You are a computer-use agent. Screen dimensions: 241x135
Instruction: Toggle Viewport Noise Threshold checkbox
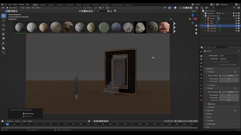click(220, 76)
